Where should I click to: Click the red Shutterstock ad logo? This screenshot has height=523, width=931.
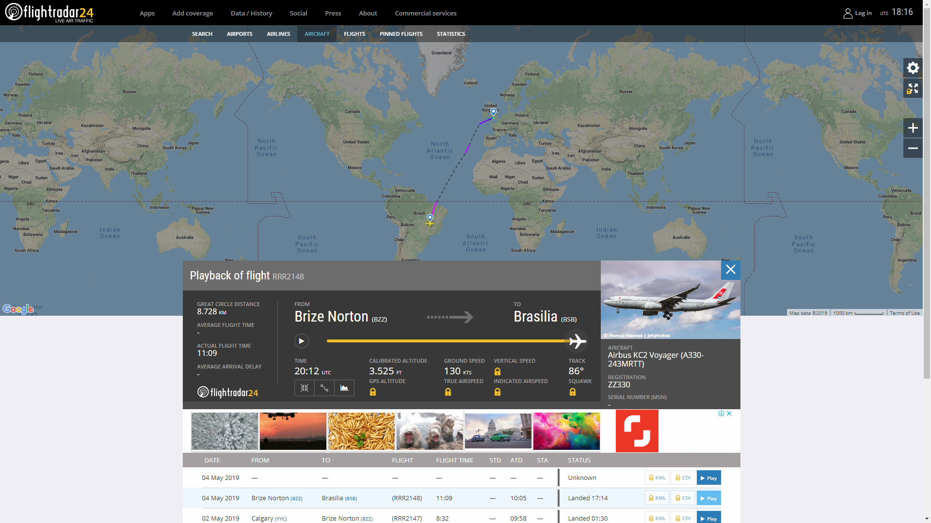pyautogui.click(x=637, y=431)
